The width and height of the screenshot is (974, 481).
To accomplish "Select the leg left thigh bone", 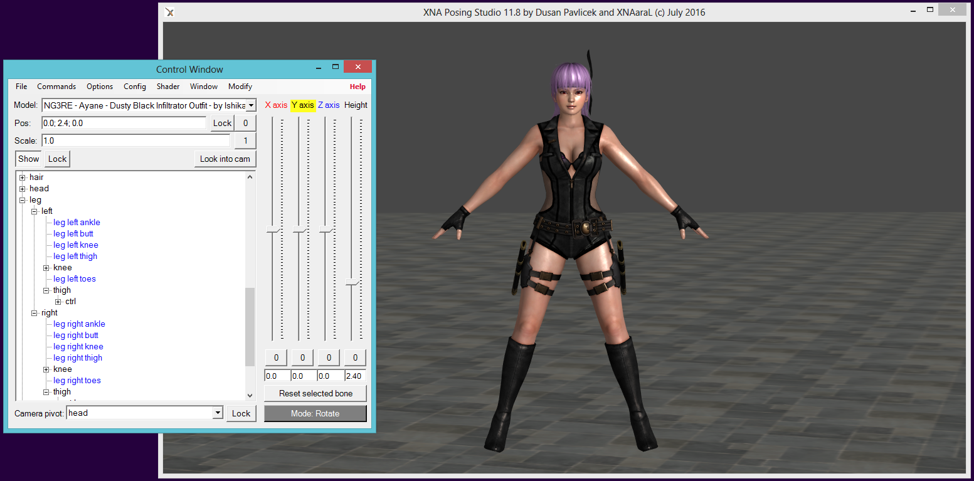I will tap(75, 256).
